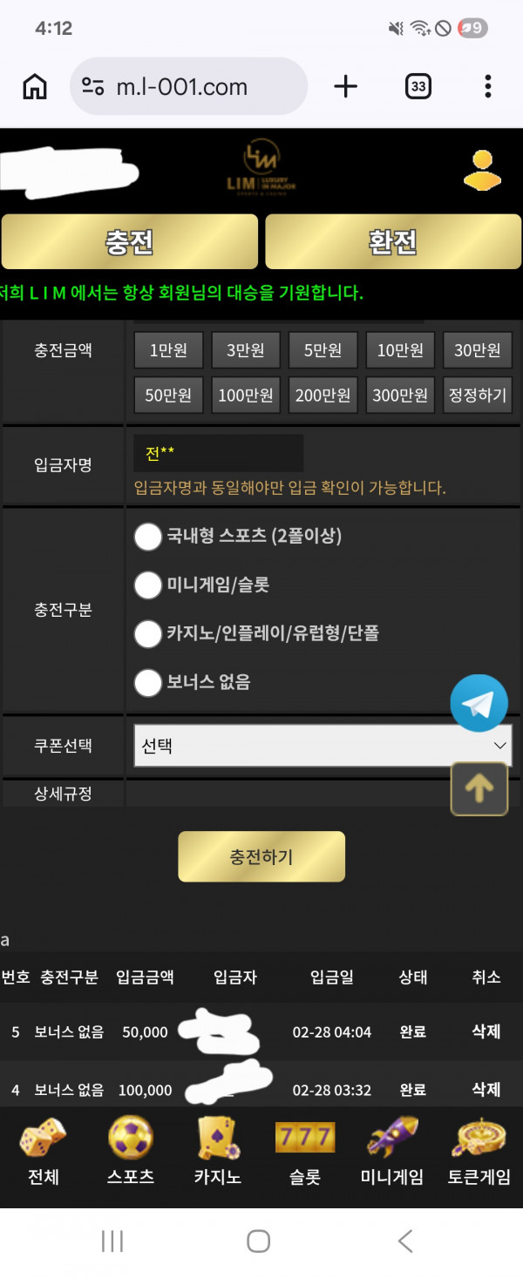Open a new browser tab
Viewport: 523px width, 1278px height.
pos(346,86)
